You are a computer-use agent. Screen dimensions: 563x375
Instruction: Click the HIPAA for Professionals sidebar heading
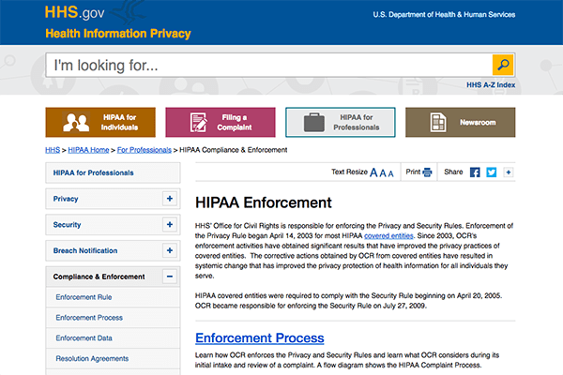93,172
